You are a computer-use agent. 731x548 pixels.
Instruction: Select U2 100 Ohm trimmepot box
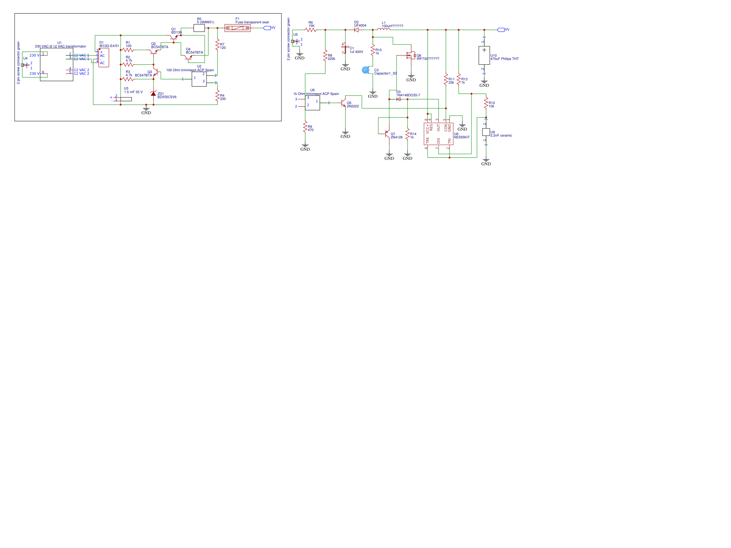coord(199,79)
